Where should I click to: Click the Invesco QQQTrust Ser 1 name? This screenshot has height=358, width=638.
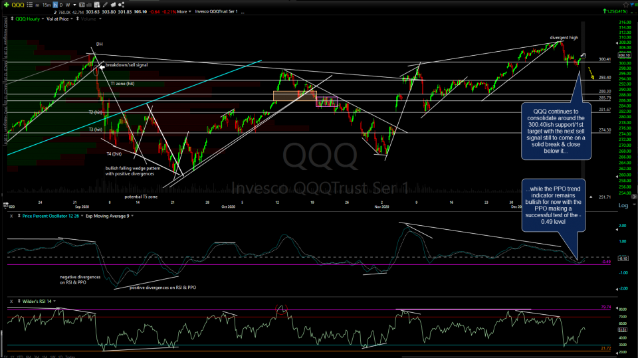coord(216,11)
